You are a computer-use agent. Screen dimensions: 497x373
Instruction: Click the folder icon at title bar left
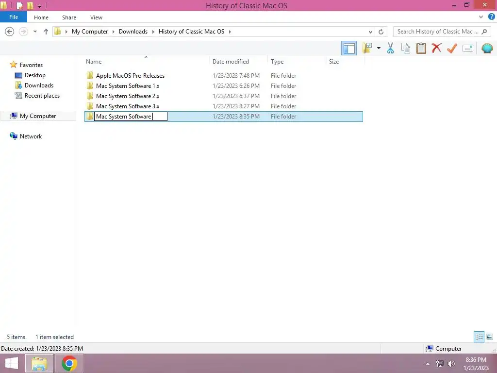click(x=4, y=5)
